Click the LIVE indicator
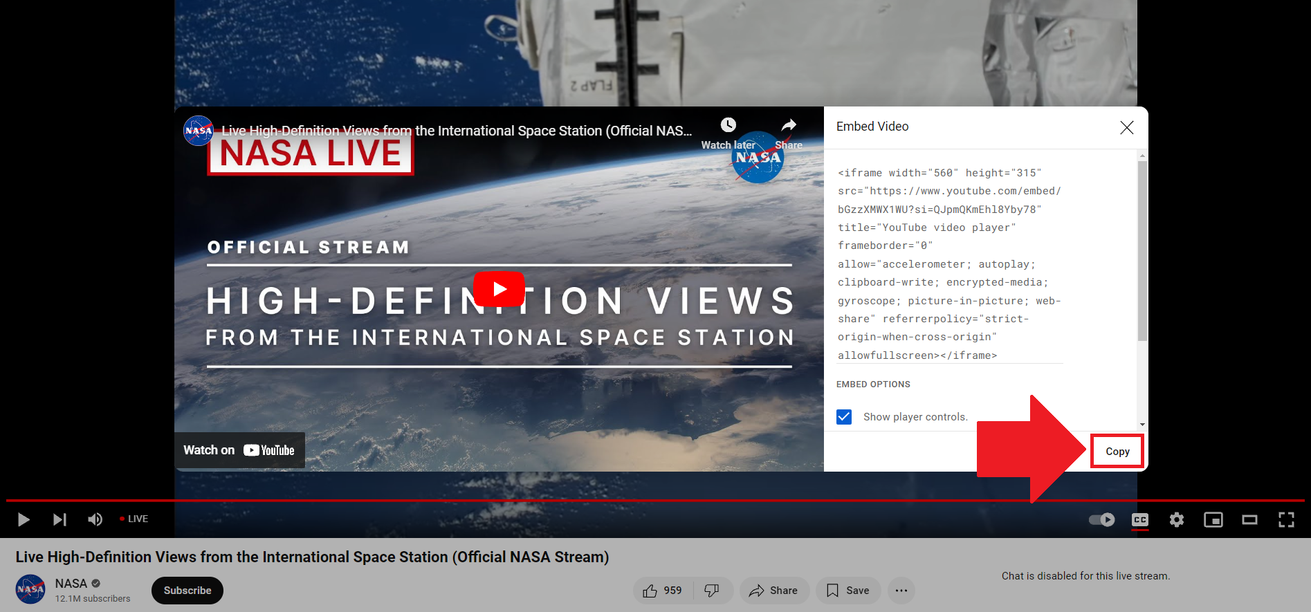 click(x=134, y=519)
